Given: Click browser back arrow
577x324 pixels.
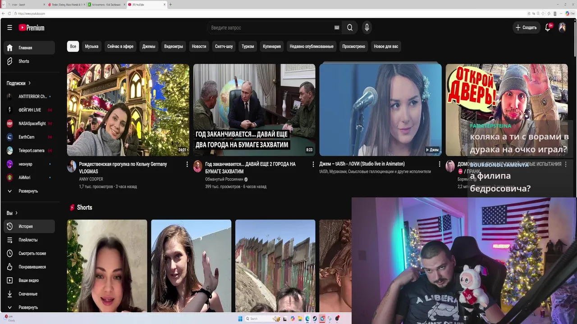Looking at the screenshot, I should [x=3, y=13].
